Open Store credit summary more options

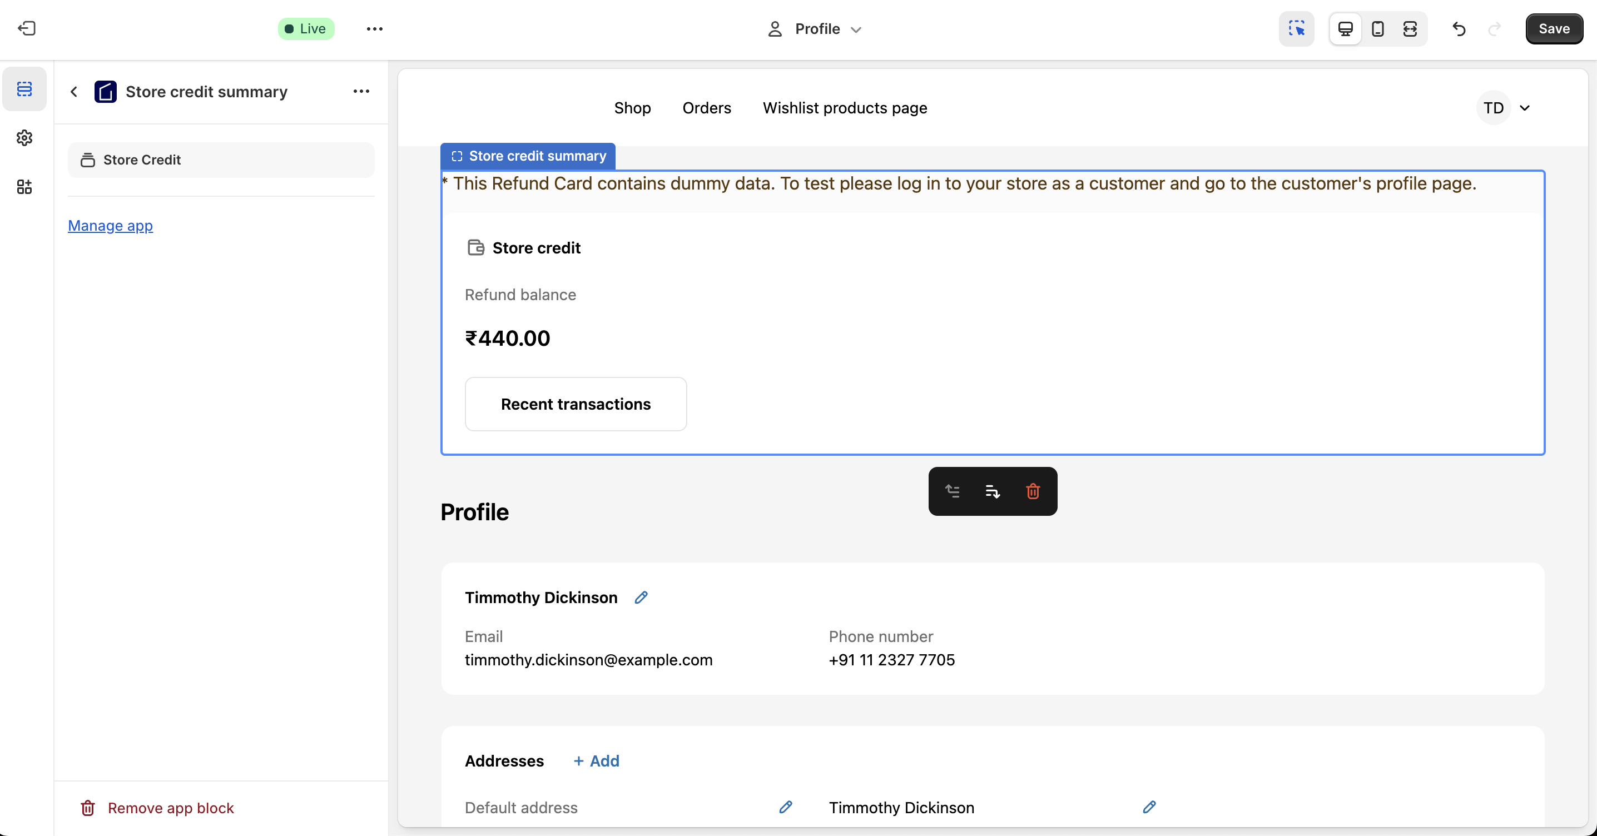click(361, 91)
